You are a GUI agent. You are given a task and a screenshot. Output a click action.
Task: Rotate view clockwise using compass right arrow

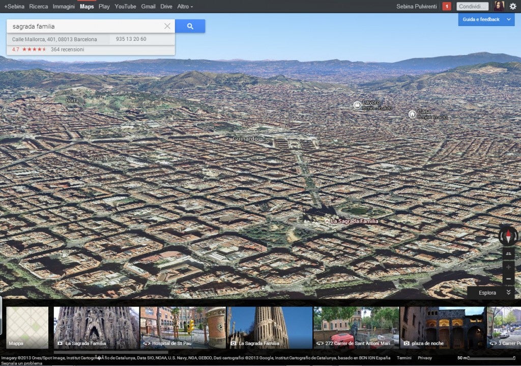(515, 236)
